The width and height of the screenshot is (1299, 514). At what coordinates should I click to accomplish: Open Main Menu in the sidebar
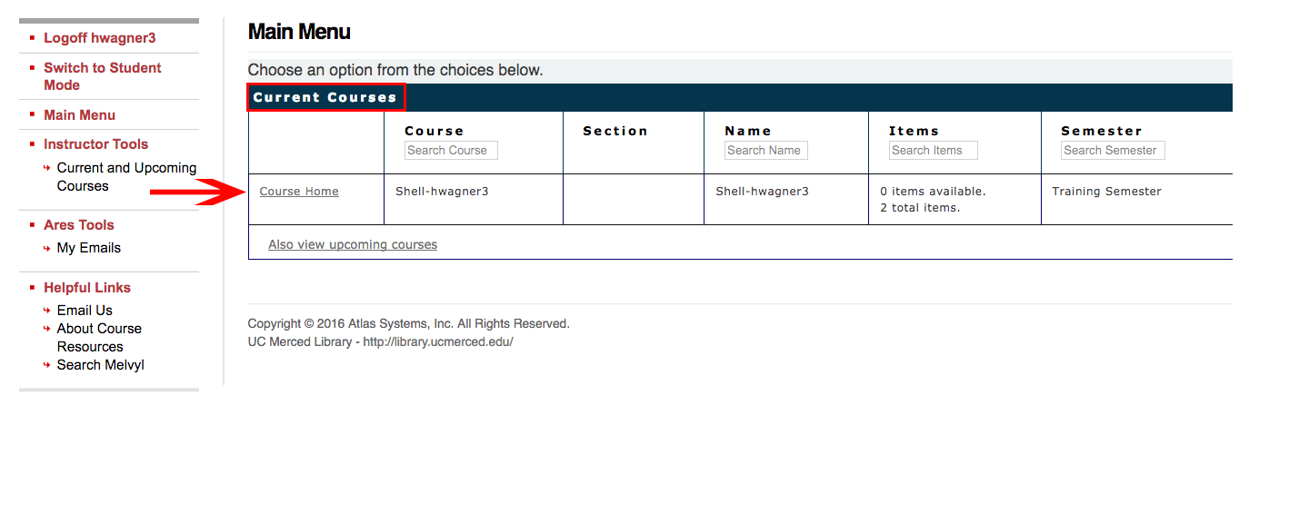pyautogui.click(x=79, y=115)
